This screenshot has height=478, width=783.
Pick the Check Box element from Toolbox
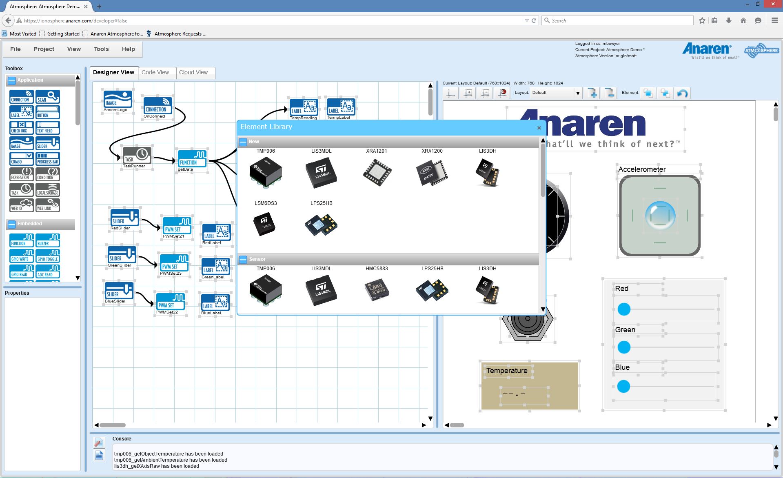click(x=21, y=128)
